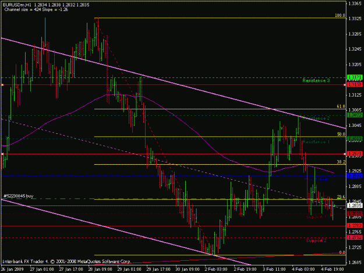Click the 1.2685 price axis label
364x273 pixels.
355,263
